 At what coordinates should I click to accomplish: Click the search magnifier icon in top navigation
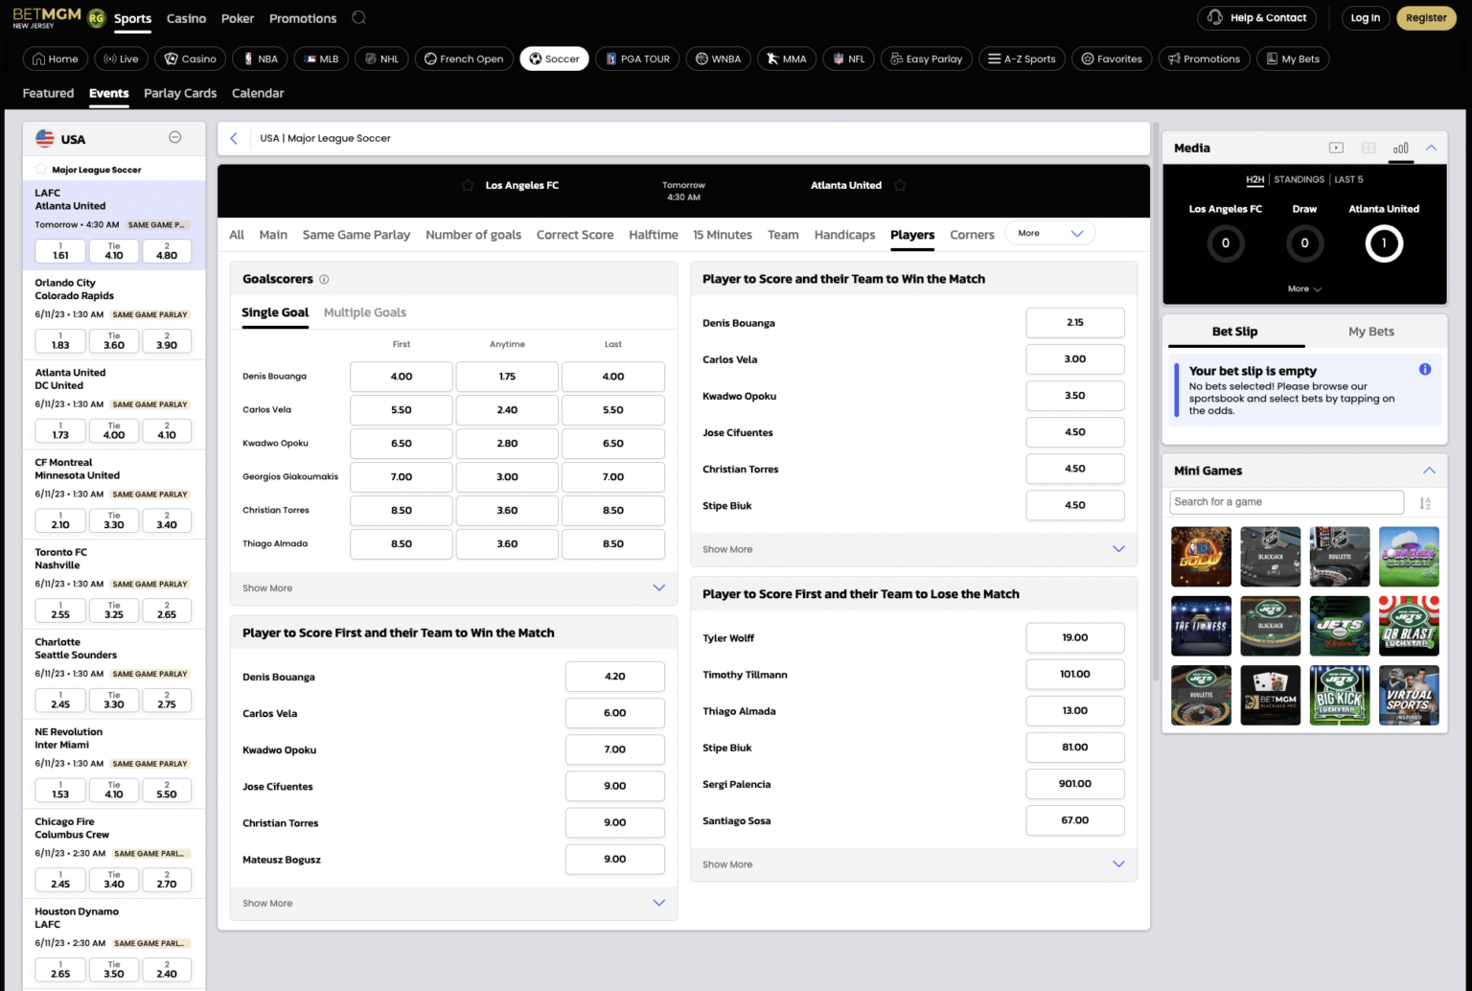pos(358,17)
